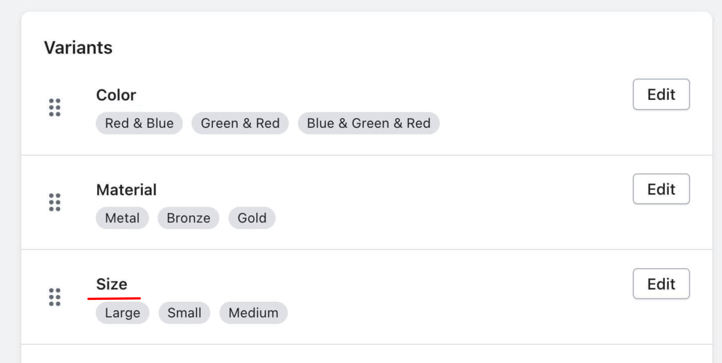
Task: Click the Color option title
Action: (x=116, y=95)
